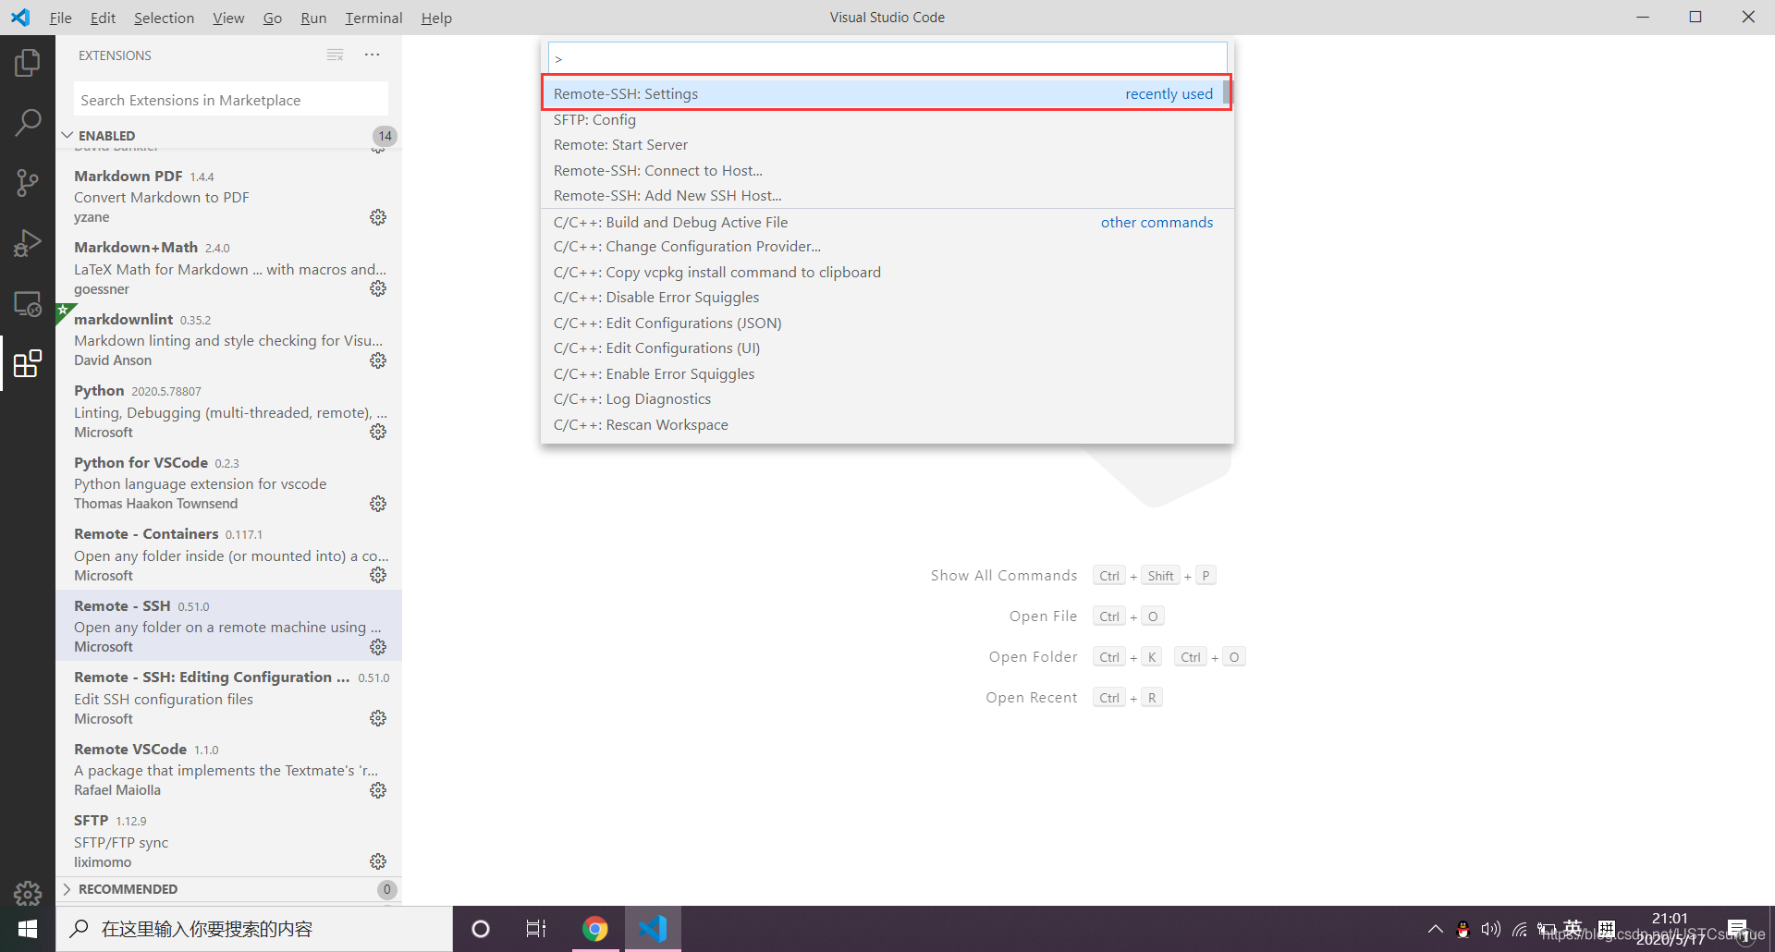
Task: Open manage gear for Remote - Containers
Action: 378,575
